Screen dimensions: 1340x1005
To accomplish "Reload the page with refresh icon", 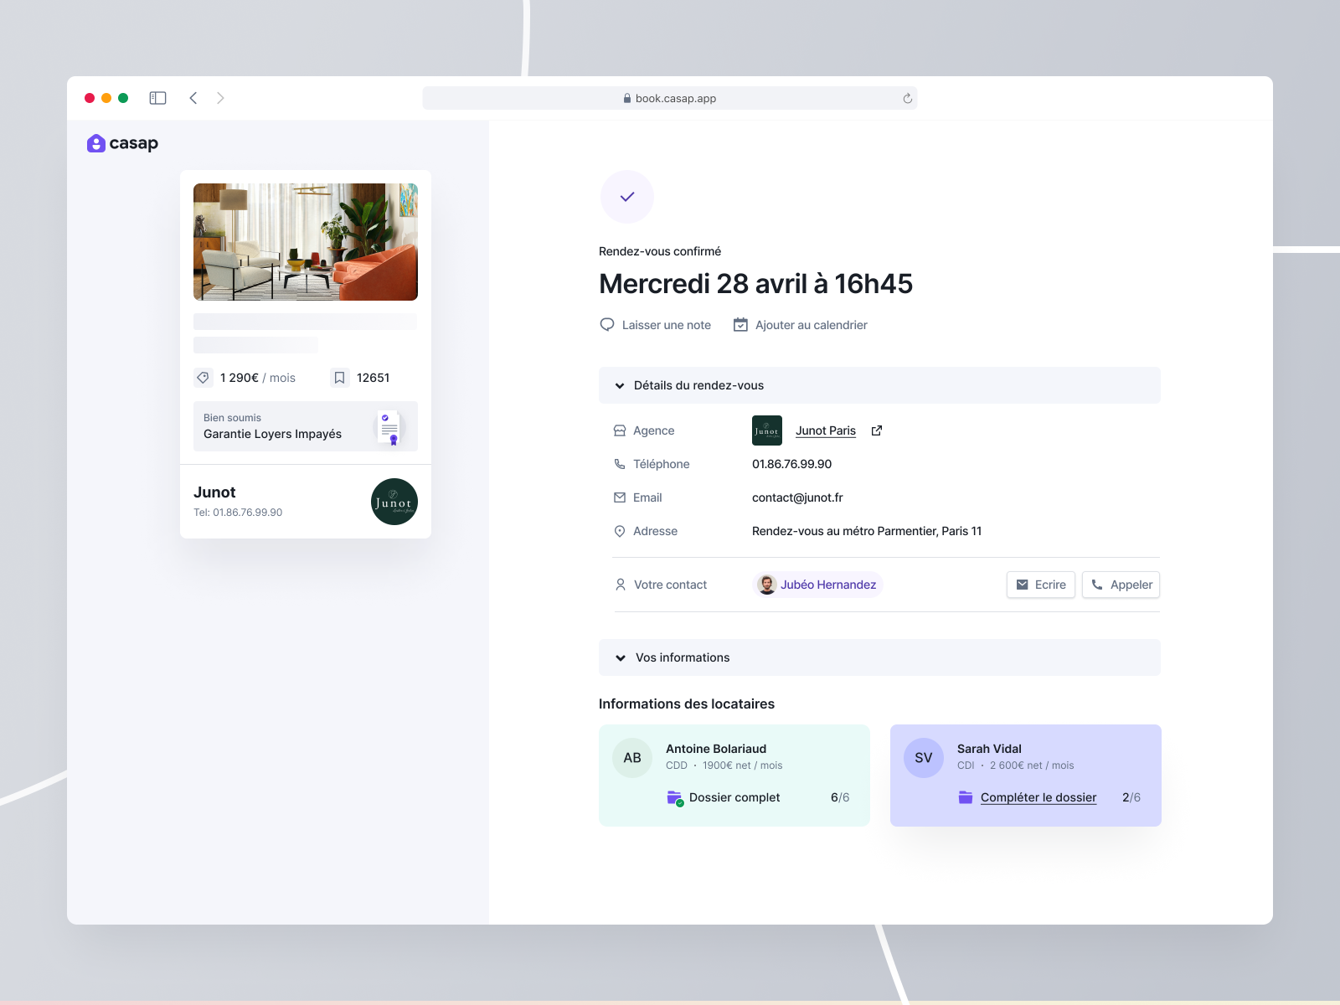I will point(907,98).
